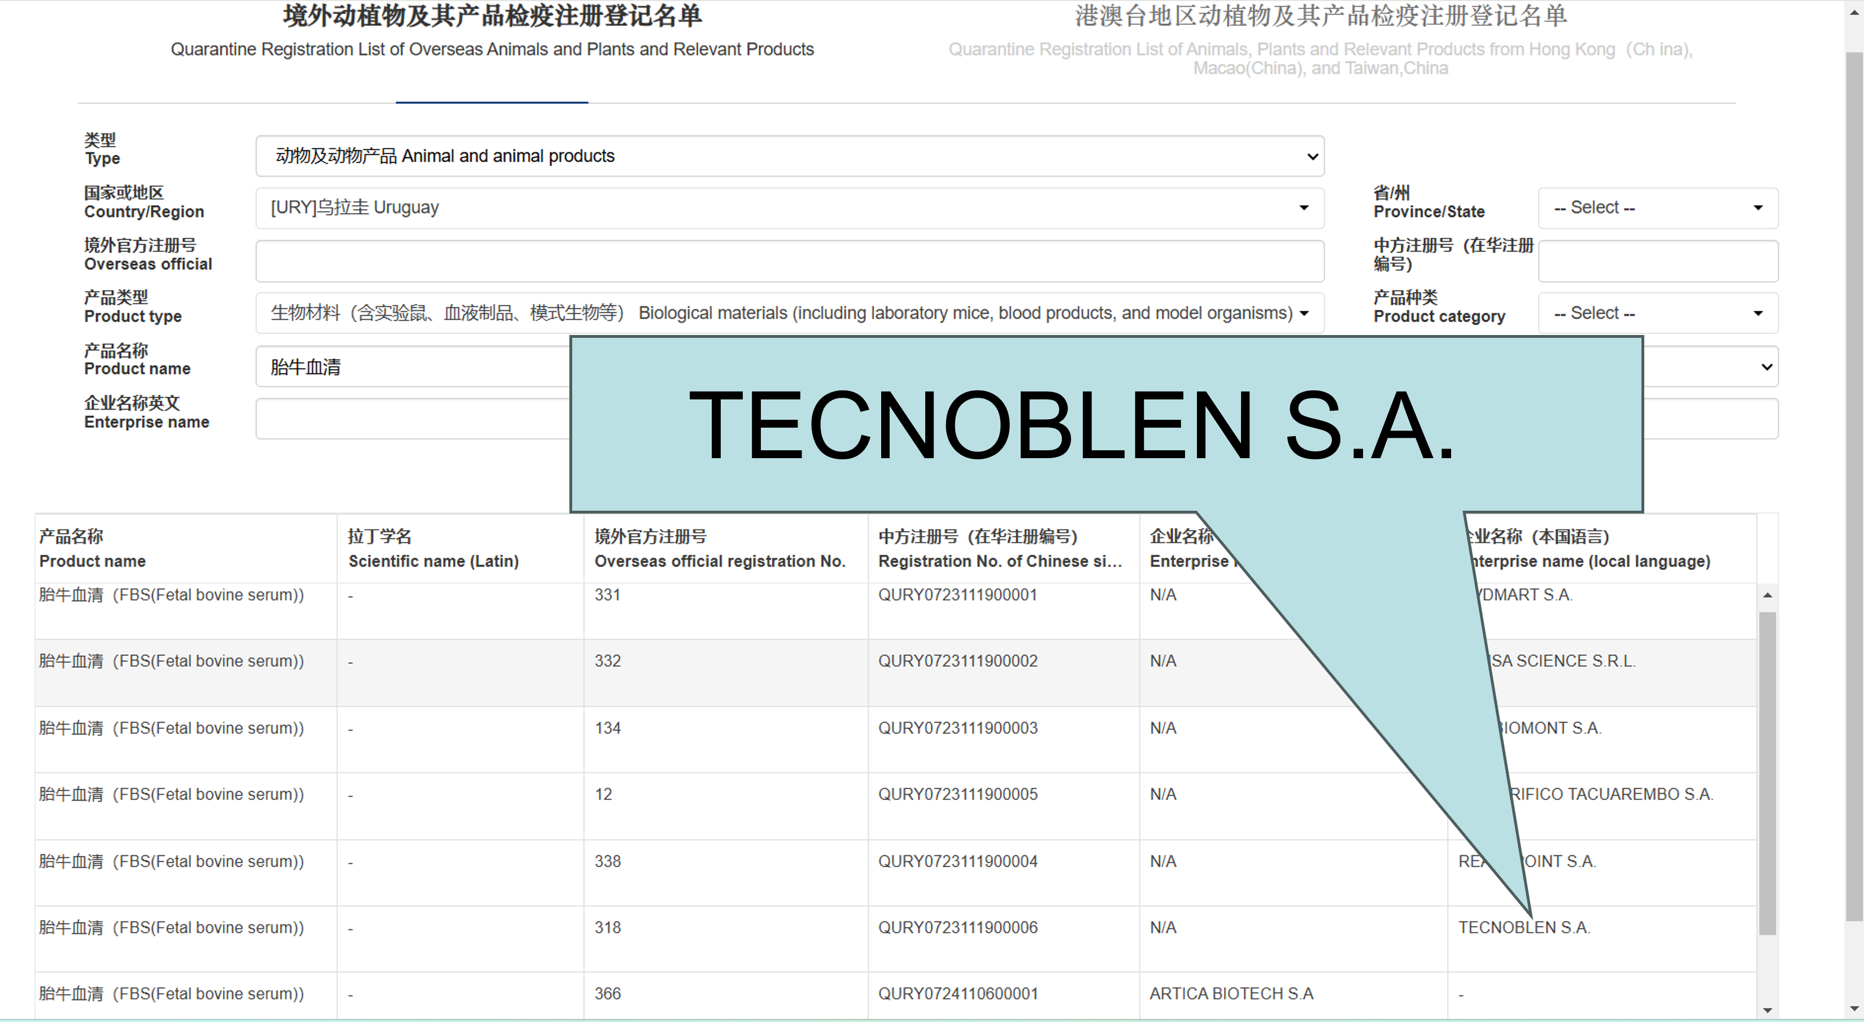Select the Enterprise name English input field
The image size is (1864, 1022).
click(x=405, y=419)
